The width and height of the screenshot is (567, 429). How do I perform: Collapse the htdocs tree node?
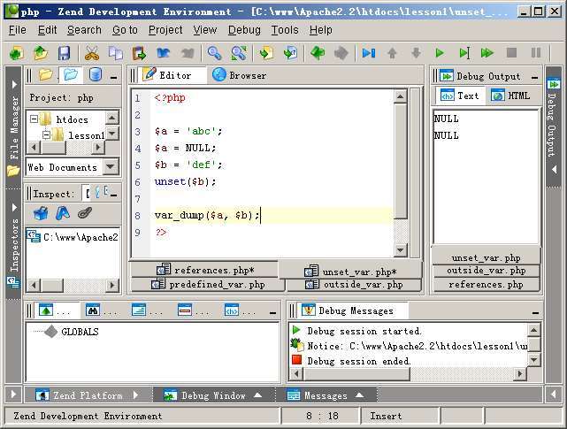(x=34, y=119)
